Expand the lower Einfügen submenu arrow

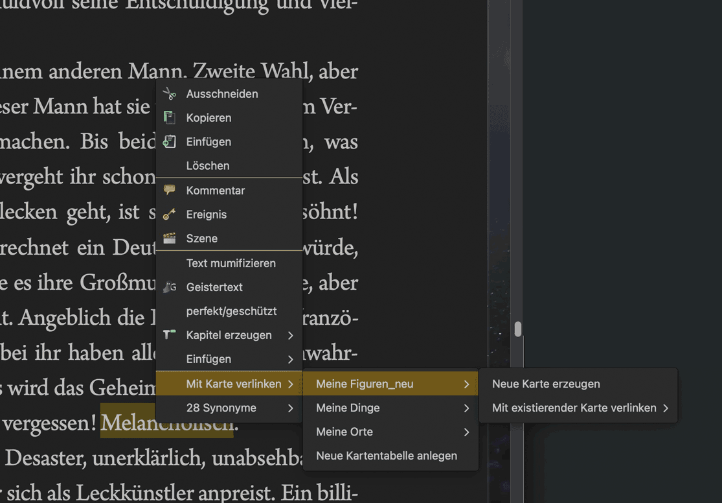coord(291,360)
